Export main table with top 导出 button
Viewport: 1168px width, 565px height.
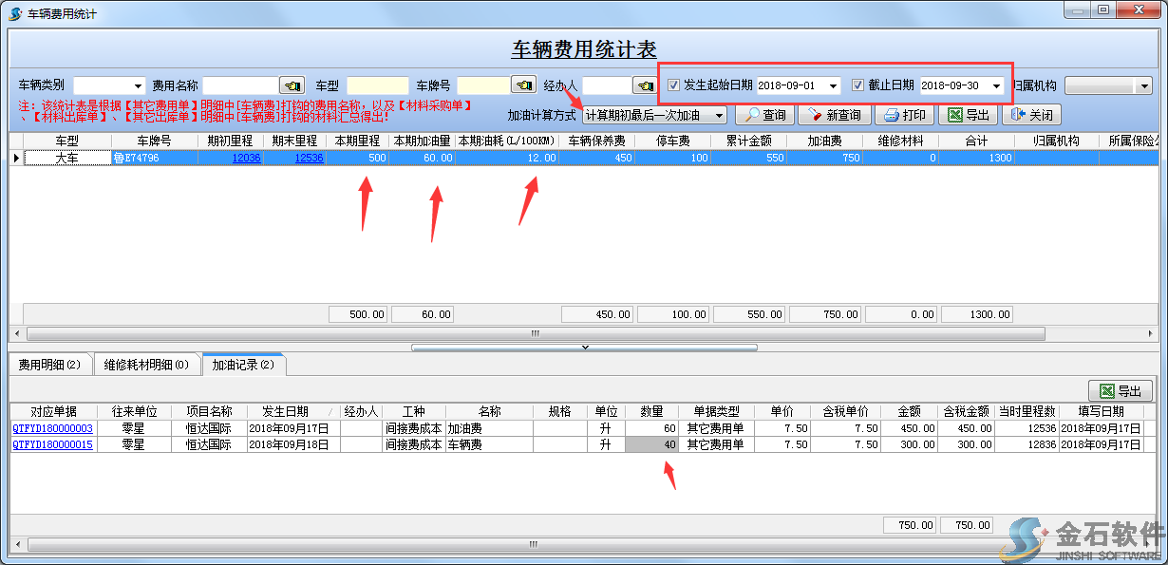[967, 115]
